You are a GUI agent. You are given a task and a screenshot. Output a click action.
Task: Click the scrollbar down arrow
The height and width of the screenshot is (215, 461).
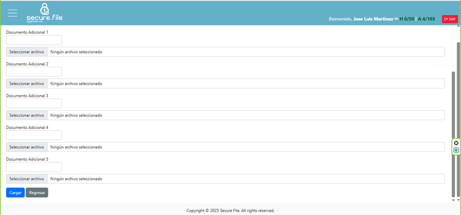pyautogui.click(x=453, y=200)
